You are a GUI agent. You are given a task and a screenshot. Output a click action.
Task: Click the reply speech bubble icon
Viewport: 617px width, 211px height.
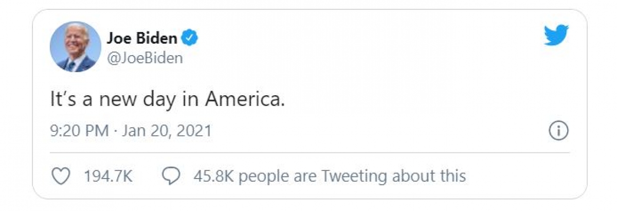click(x=171, y=177)
